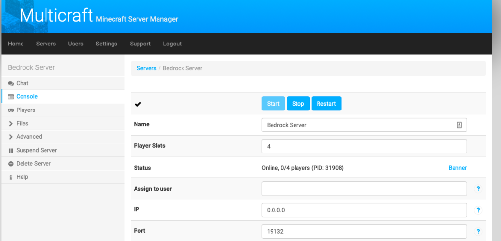The width and height of the screenshot is (501, 241).
Task: Select Console in sidebar
Action: 27,96
